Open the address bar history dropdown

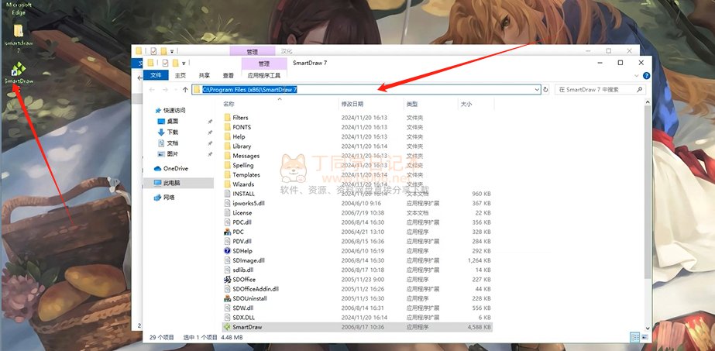[537, 90]
